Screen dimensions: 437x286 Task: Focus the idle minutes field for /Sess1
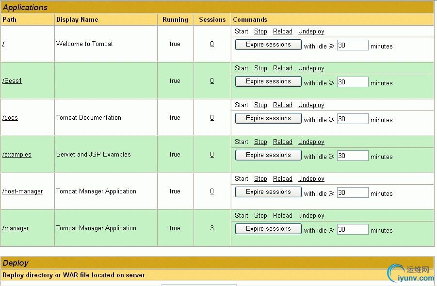point(353,82)
